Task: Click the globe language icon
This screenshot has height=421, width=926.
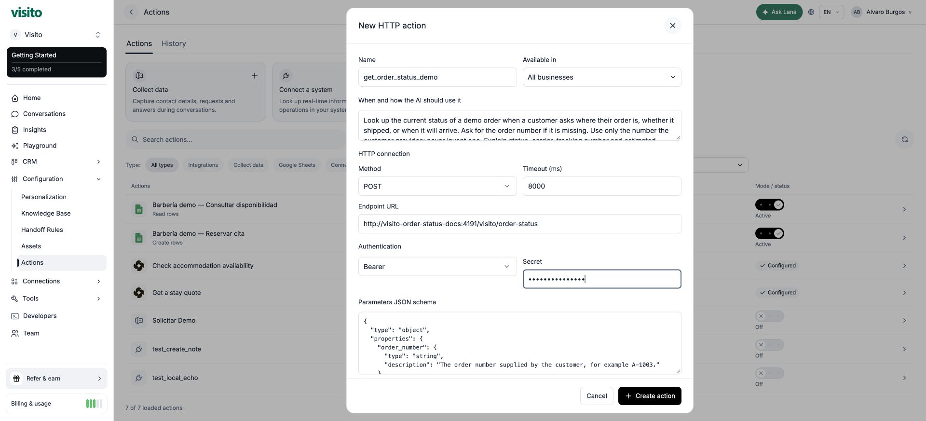Action: point(811,12)
